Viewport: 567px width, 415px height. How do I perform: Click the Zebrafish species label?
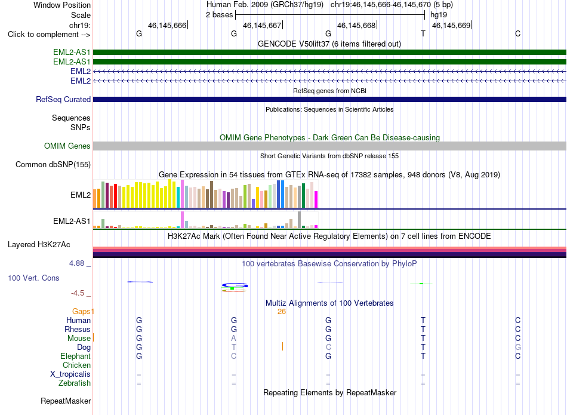(x=75, y=383)
